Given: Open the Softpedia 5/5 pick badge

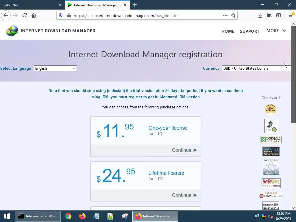Looking at the screenshot, I should [271, 167].
